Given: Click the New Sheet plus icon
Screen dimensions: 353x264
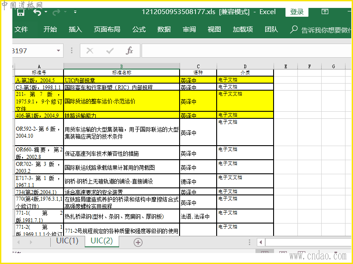Looking at the screenshot, I should [138, 242].
